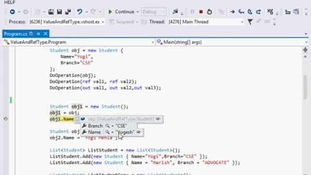311x175 pixels.
Task: Click the Step Into icon
Action: coord(241,12)
